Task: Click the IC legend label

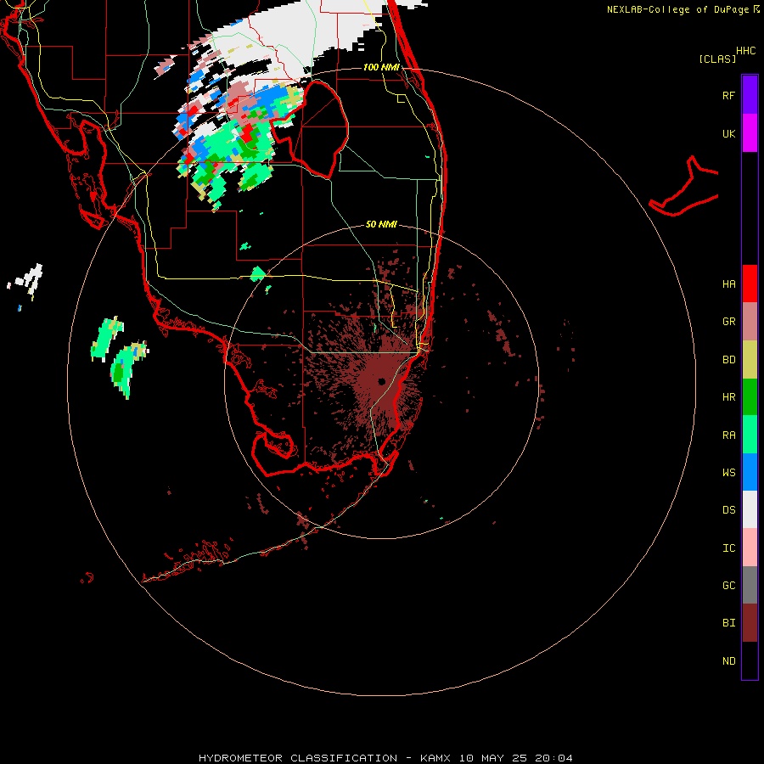Action: pos(728,548)
